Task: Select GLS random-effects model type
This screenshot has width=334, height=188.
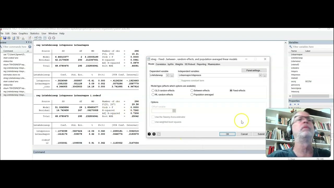Action: pos(153,91)
